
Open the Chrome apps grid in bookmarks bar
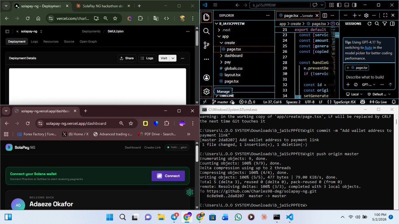tap(6, 134)
